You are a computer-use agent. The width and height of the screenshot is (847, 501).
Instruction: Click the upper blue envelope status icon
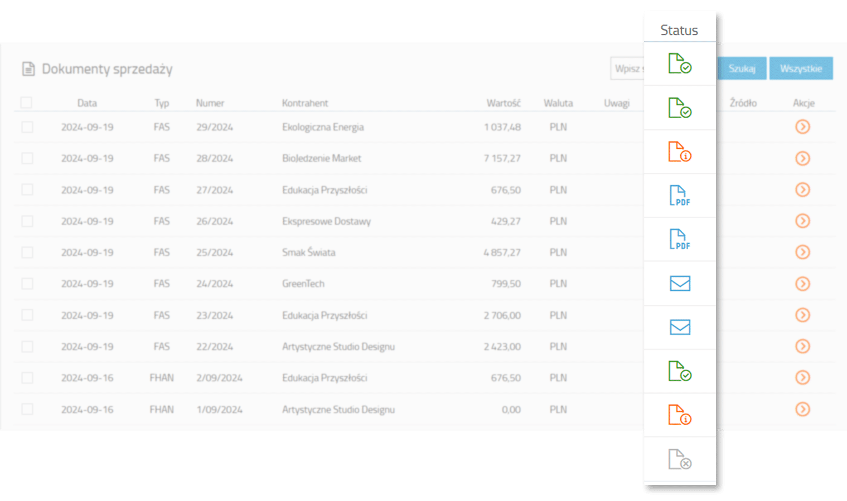tap(680, 283)
